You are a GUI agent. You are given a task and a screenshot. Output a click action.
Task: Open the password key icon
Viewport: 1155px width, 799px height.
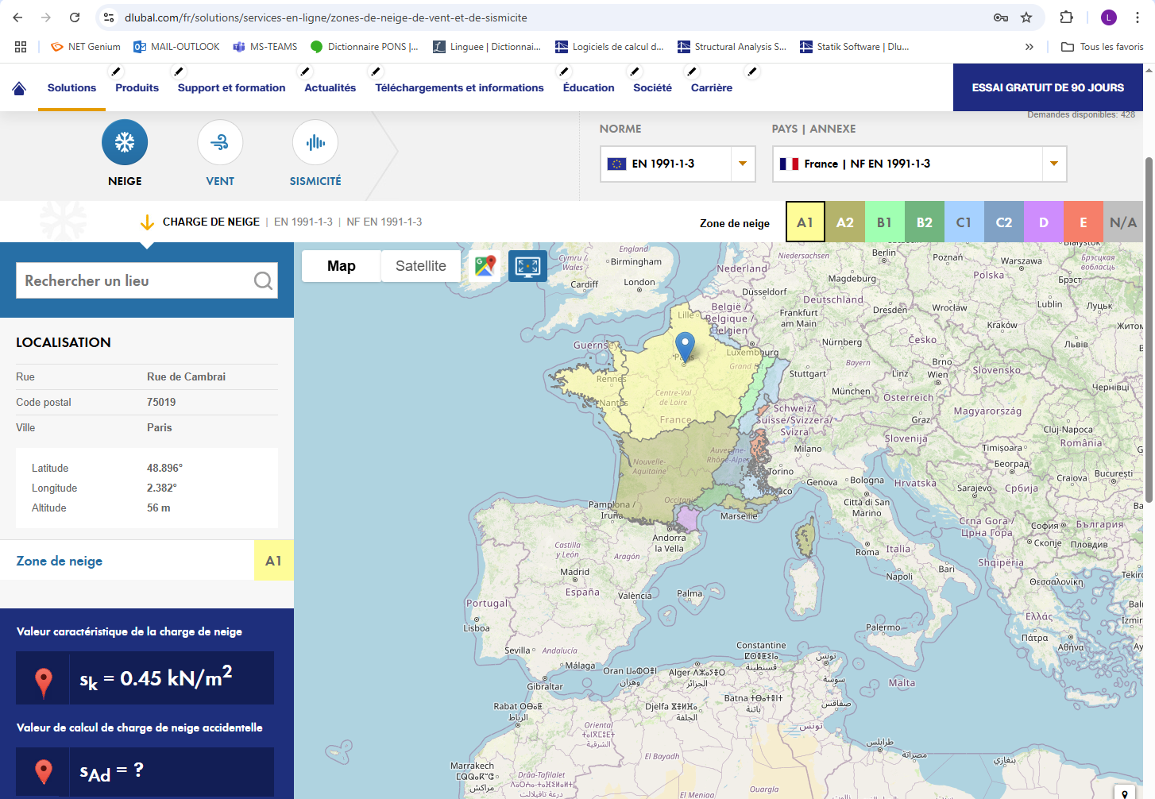[1001, 17]
